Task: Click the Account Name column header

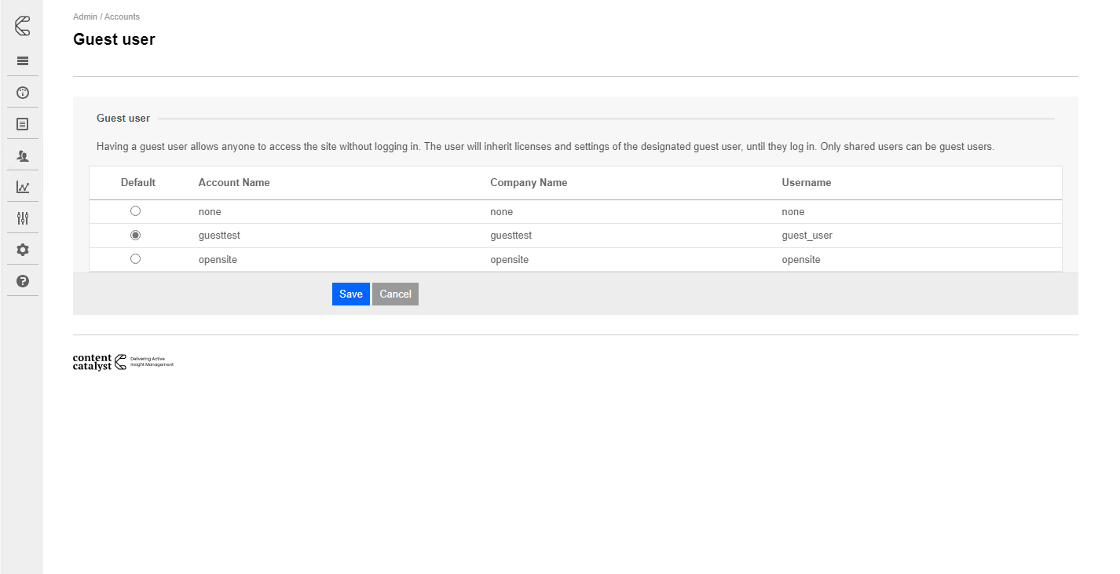Action: coord(234,182)
